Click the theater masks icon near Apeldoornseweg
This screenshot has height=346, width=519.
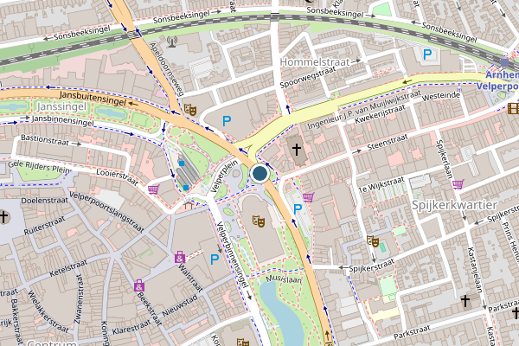190,110
